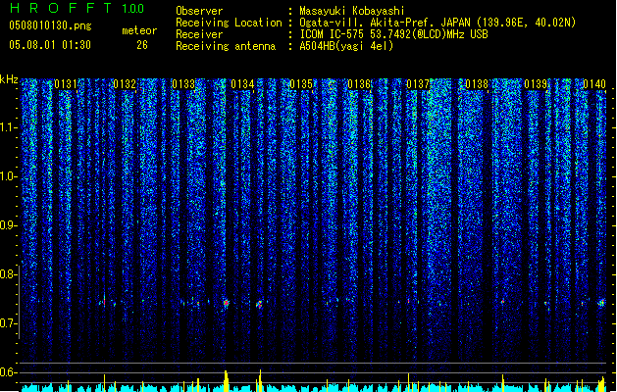Click the 1.0 kHz axis tick label

tap(9, 176)
